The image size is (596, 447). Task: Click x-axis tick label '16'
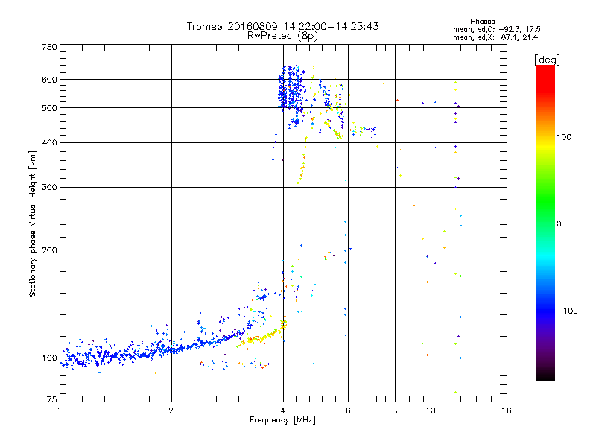pos(507,410)
